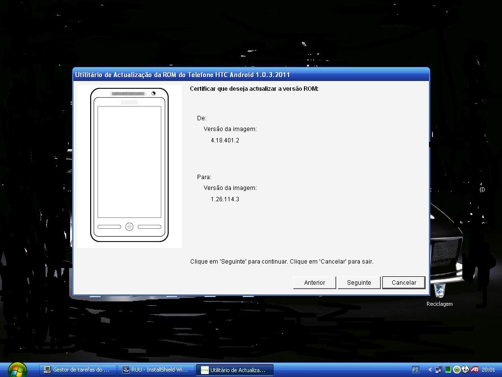Click the green round tray icon
Screen dimensions: 502x377
point(456,370)
